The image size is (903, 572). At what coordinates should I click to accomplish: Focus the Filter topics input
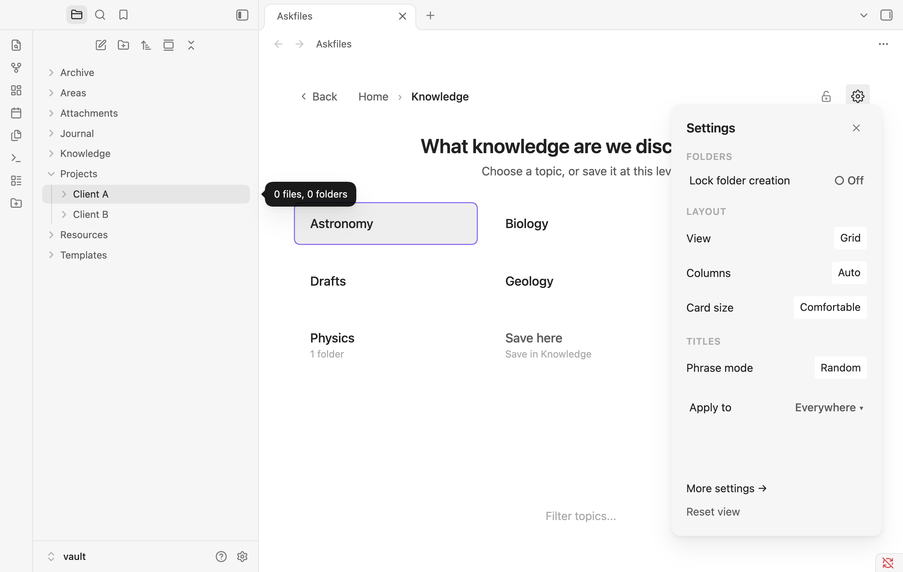pyautogui.click(x=581, y=516)
